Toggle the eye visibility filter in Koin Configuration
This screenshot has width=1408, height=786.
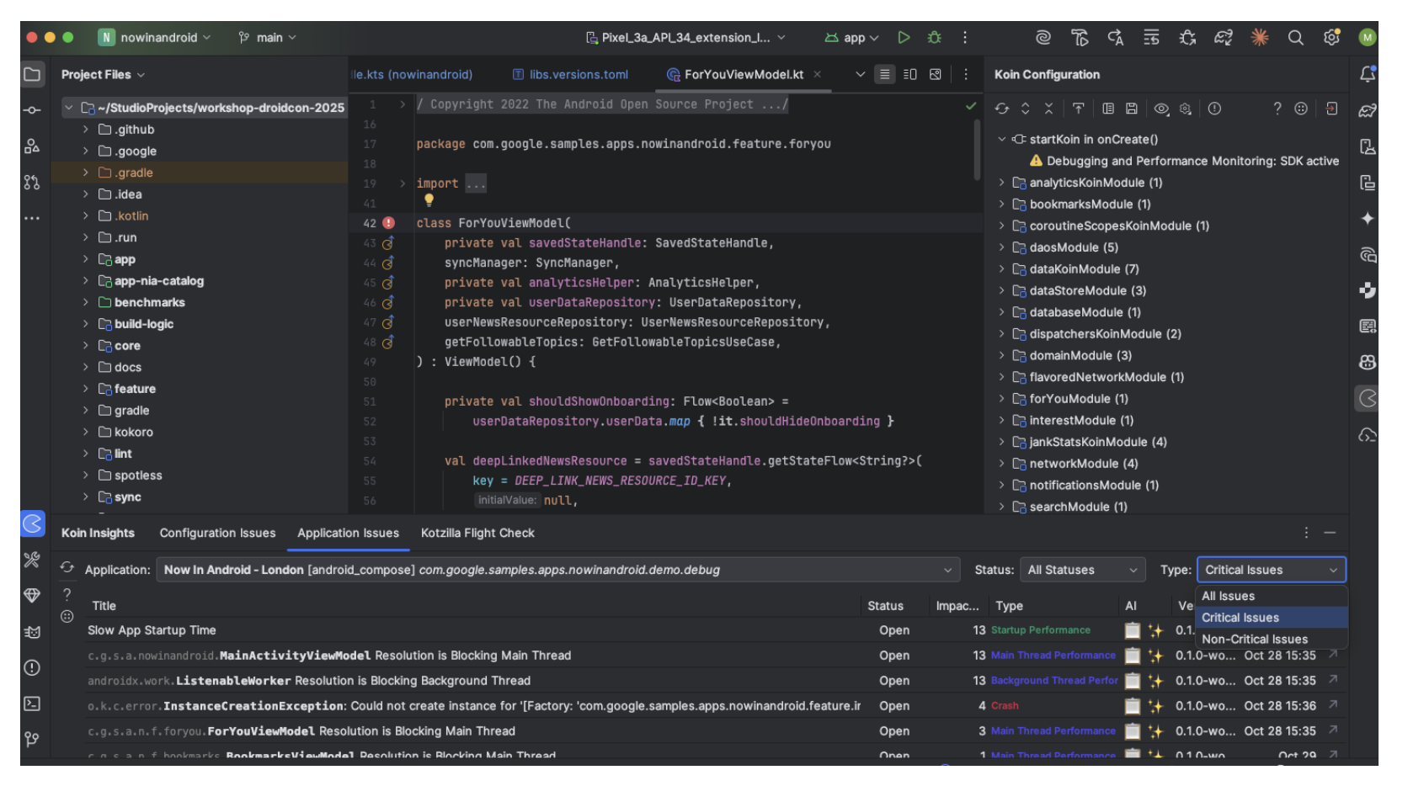point(1161,109)
